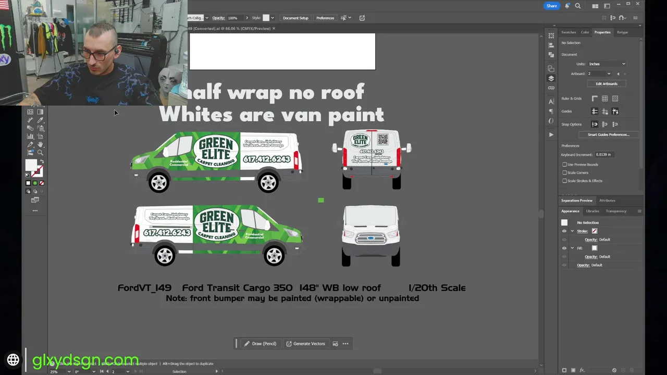Open the Opacity 100% dropdown arrow
Screen dimensions: 667x375
[x=246, y=18]
